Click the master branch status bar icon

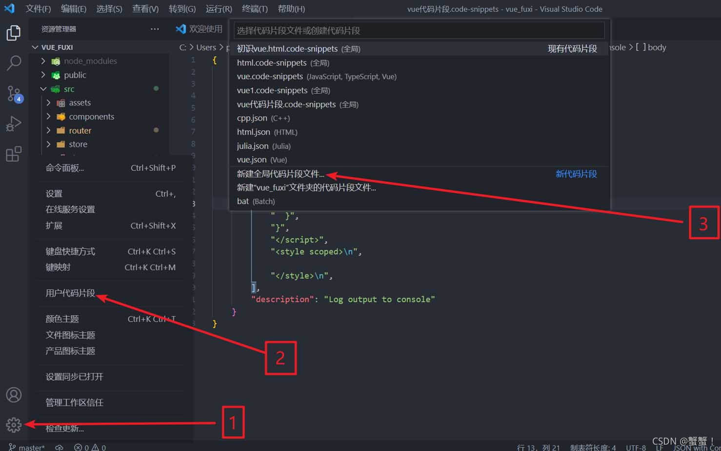coord(27,447)
